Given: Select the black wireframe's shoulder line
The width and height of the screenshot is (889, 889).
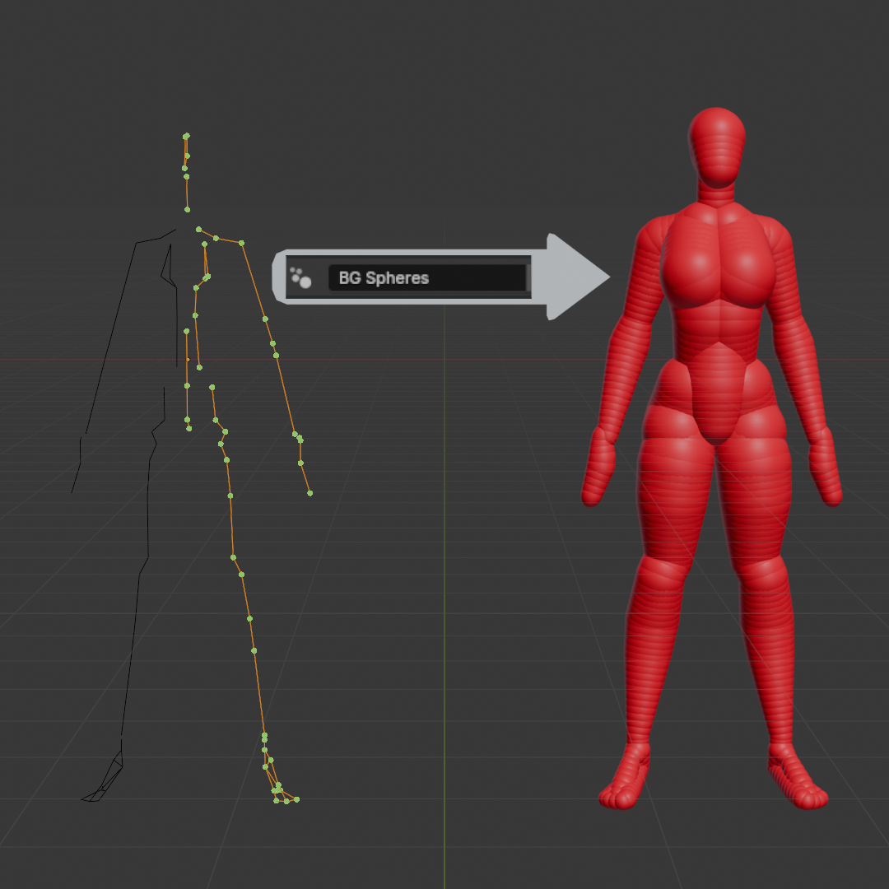Looking at the screenshot, I should click(156, 236).
